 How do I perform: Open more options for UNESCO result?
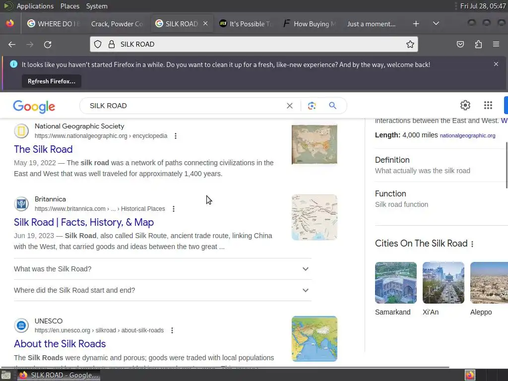172,330
